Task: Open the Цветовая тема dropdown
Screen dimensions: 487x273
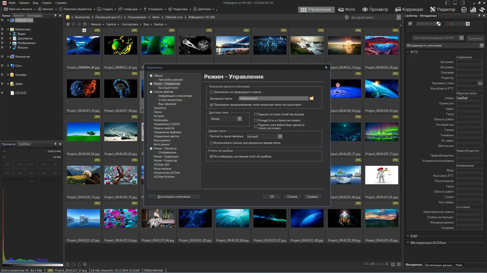Action: pos(239,119)
